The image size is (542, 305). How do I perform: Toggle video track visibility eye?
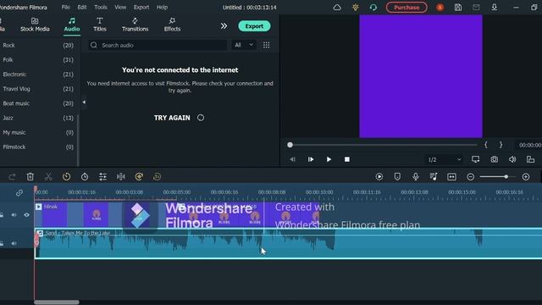point(26,215)
